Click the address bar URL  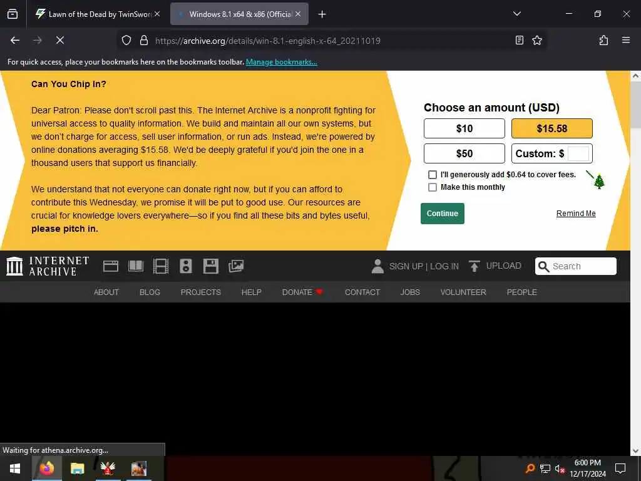click(268, 41)
